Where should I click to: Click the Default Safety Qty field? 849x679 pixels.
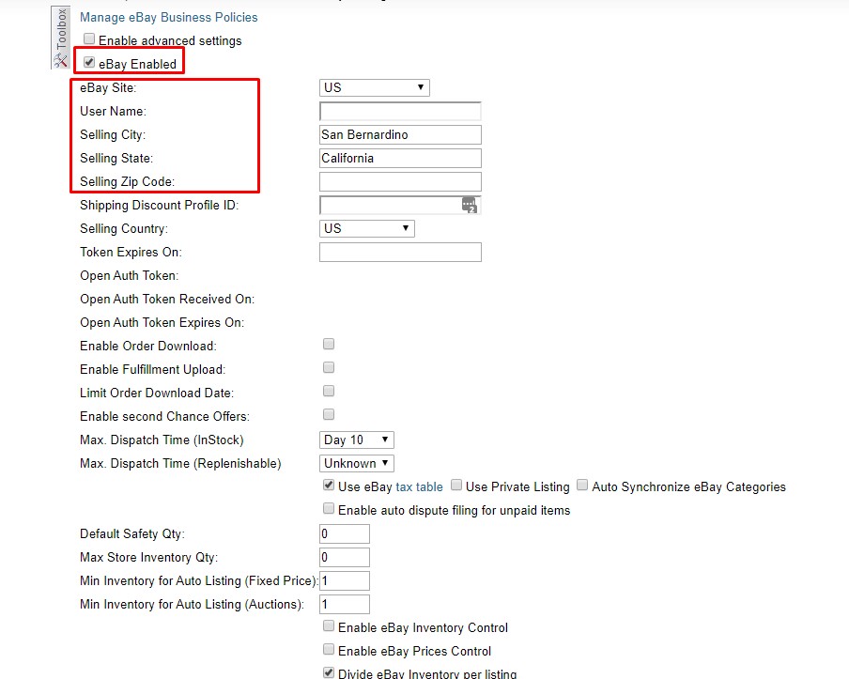click(345, 533)
